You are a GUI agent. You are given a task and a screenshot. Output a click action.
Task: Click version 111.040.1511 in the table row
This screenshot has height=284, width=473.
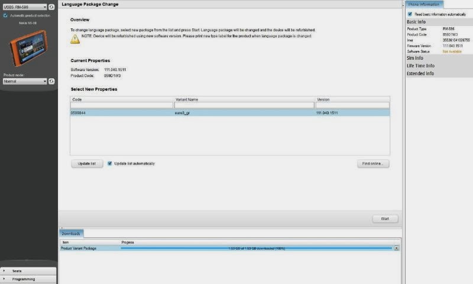point(327,113)
